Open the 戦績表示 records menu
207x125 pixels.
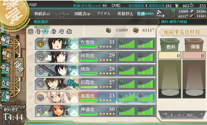(42, 14)
